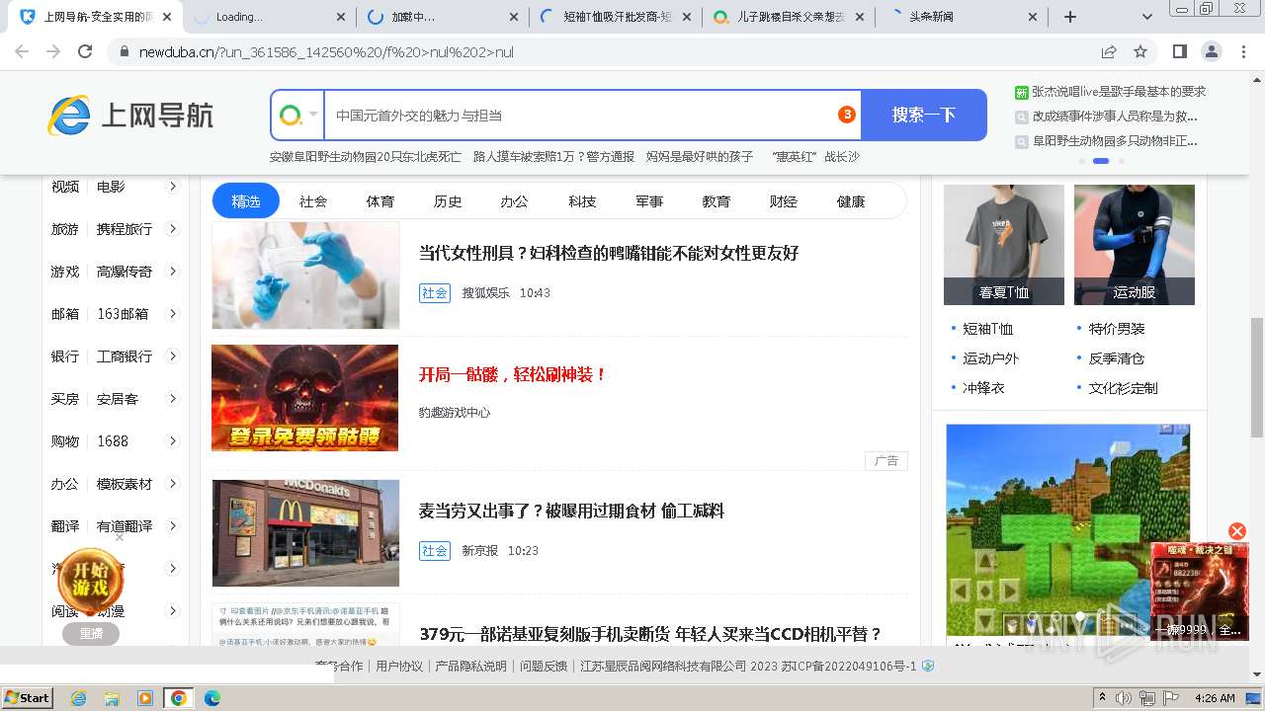Click the orange hot-count badge in the search box
This screenshot has height=711, width=1265.
tap(847, 115)
